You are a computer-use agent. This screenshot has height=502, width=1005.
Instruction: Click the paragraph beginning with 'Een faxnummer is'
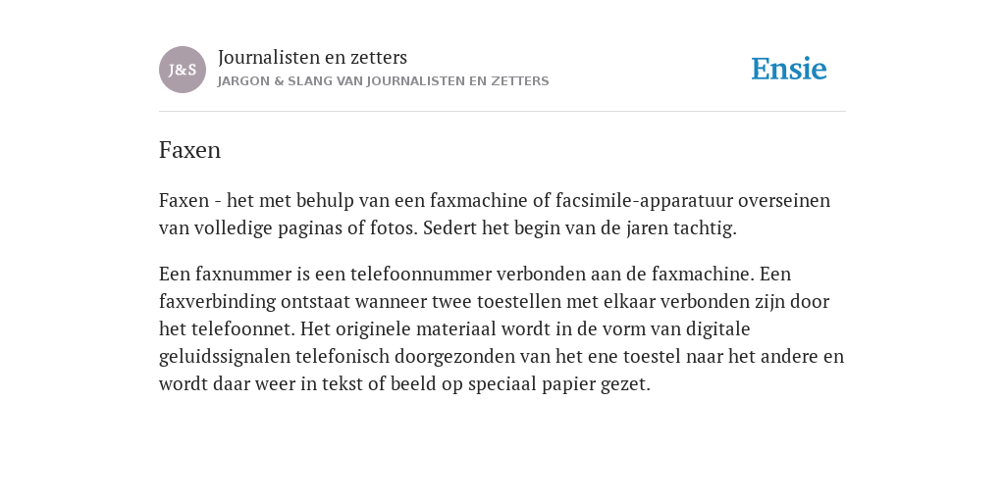(502, 328)
